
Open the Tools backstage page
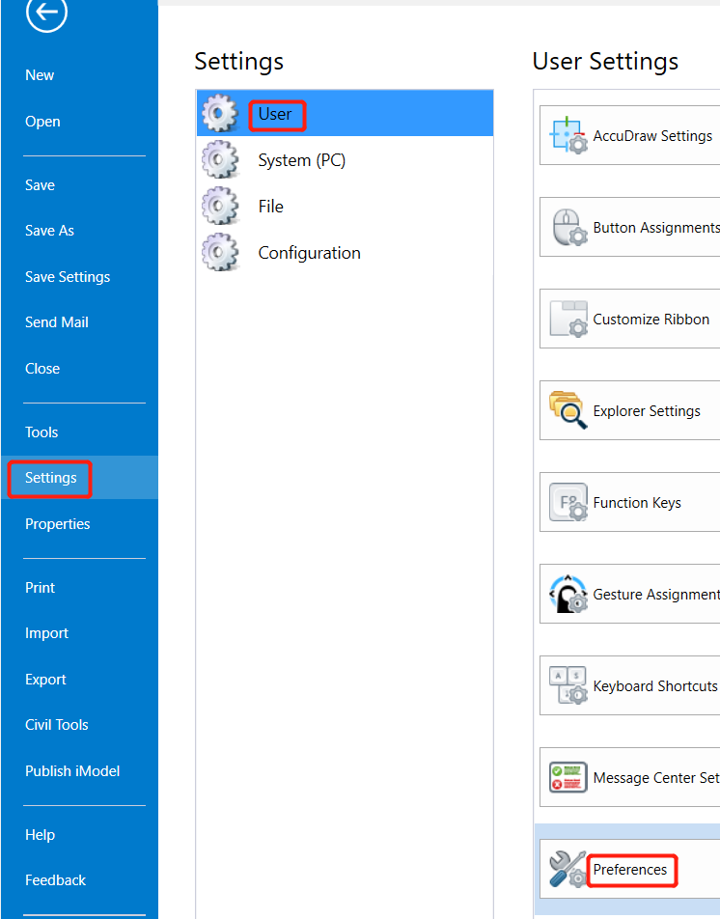pos(41,432)
